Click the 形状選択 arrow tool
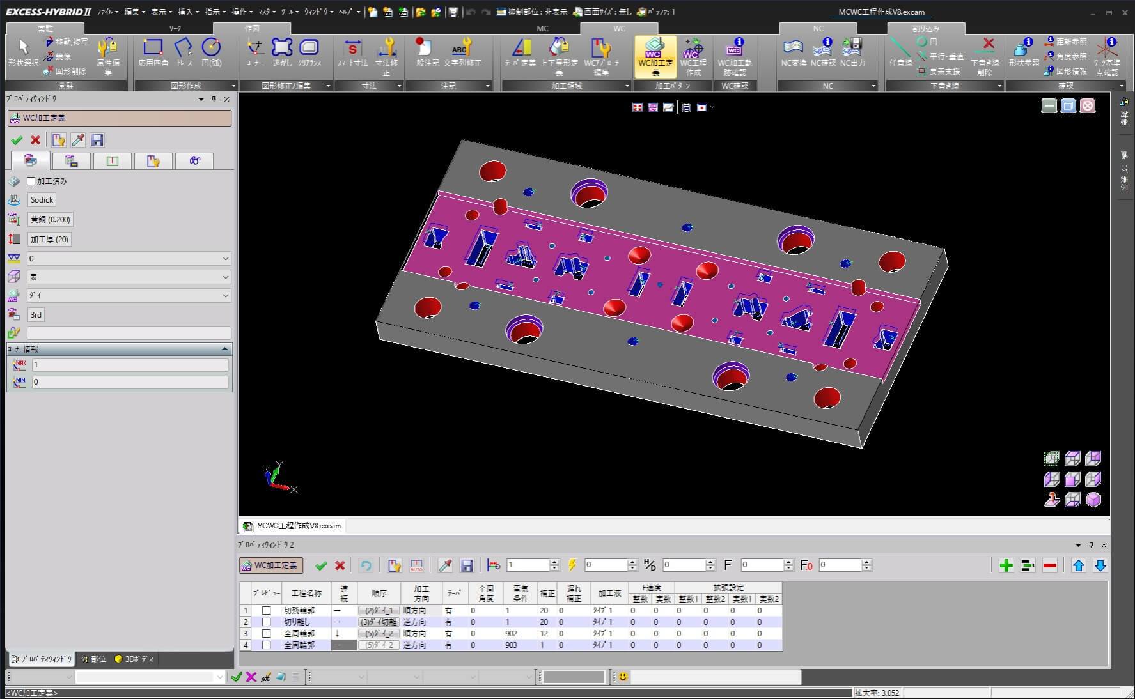1135x699 pixels. tap(23, 52)
